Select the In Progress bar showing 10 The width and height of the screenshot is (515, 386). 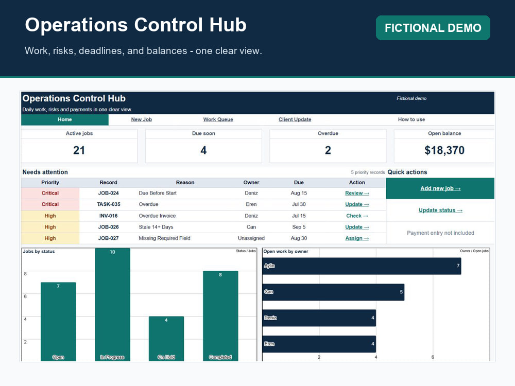112,305
